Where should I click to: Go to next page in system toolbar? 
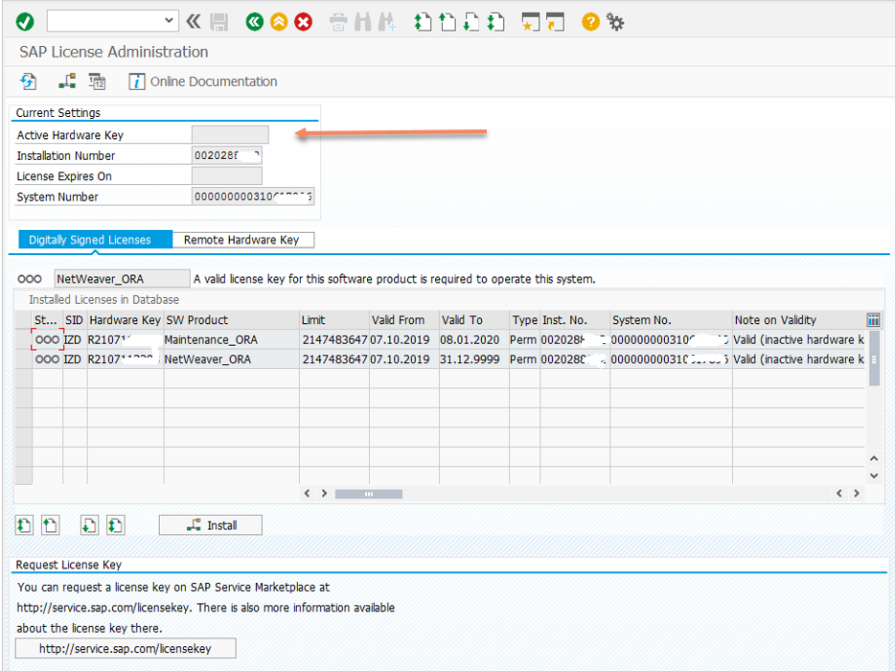(x=470, y=22)
